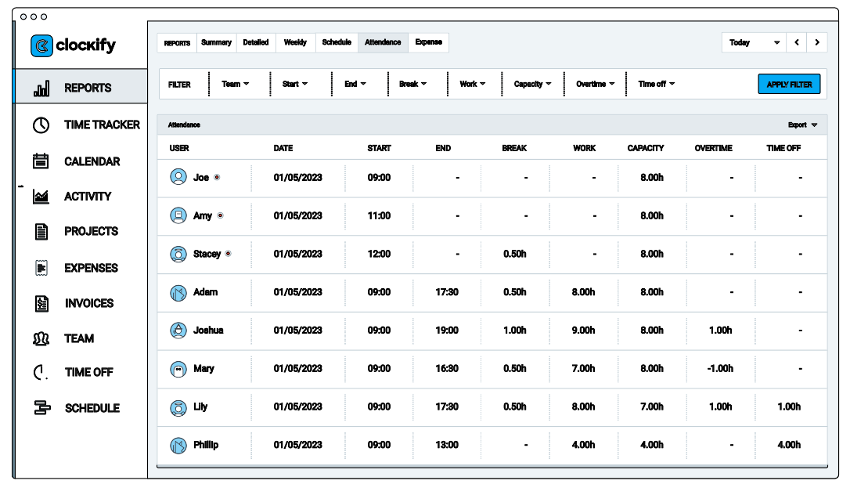Open the Today date range dropdown
Image resolution: width=850 pixels, height=495 pixels.
752,42
